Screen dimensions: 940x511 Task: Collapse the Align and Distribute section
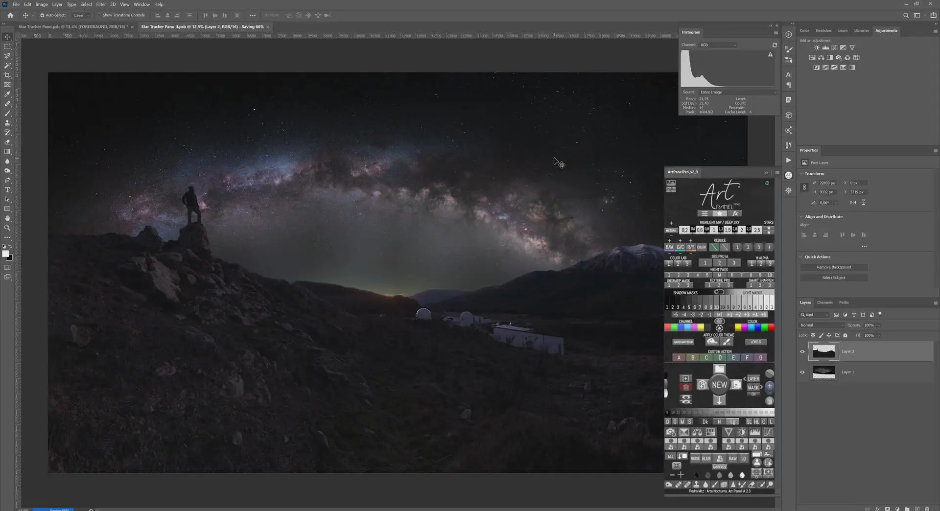point(801,217)
